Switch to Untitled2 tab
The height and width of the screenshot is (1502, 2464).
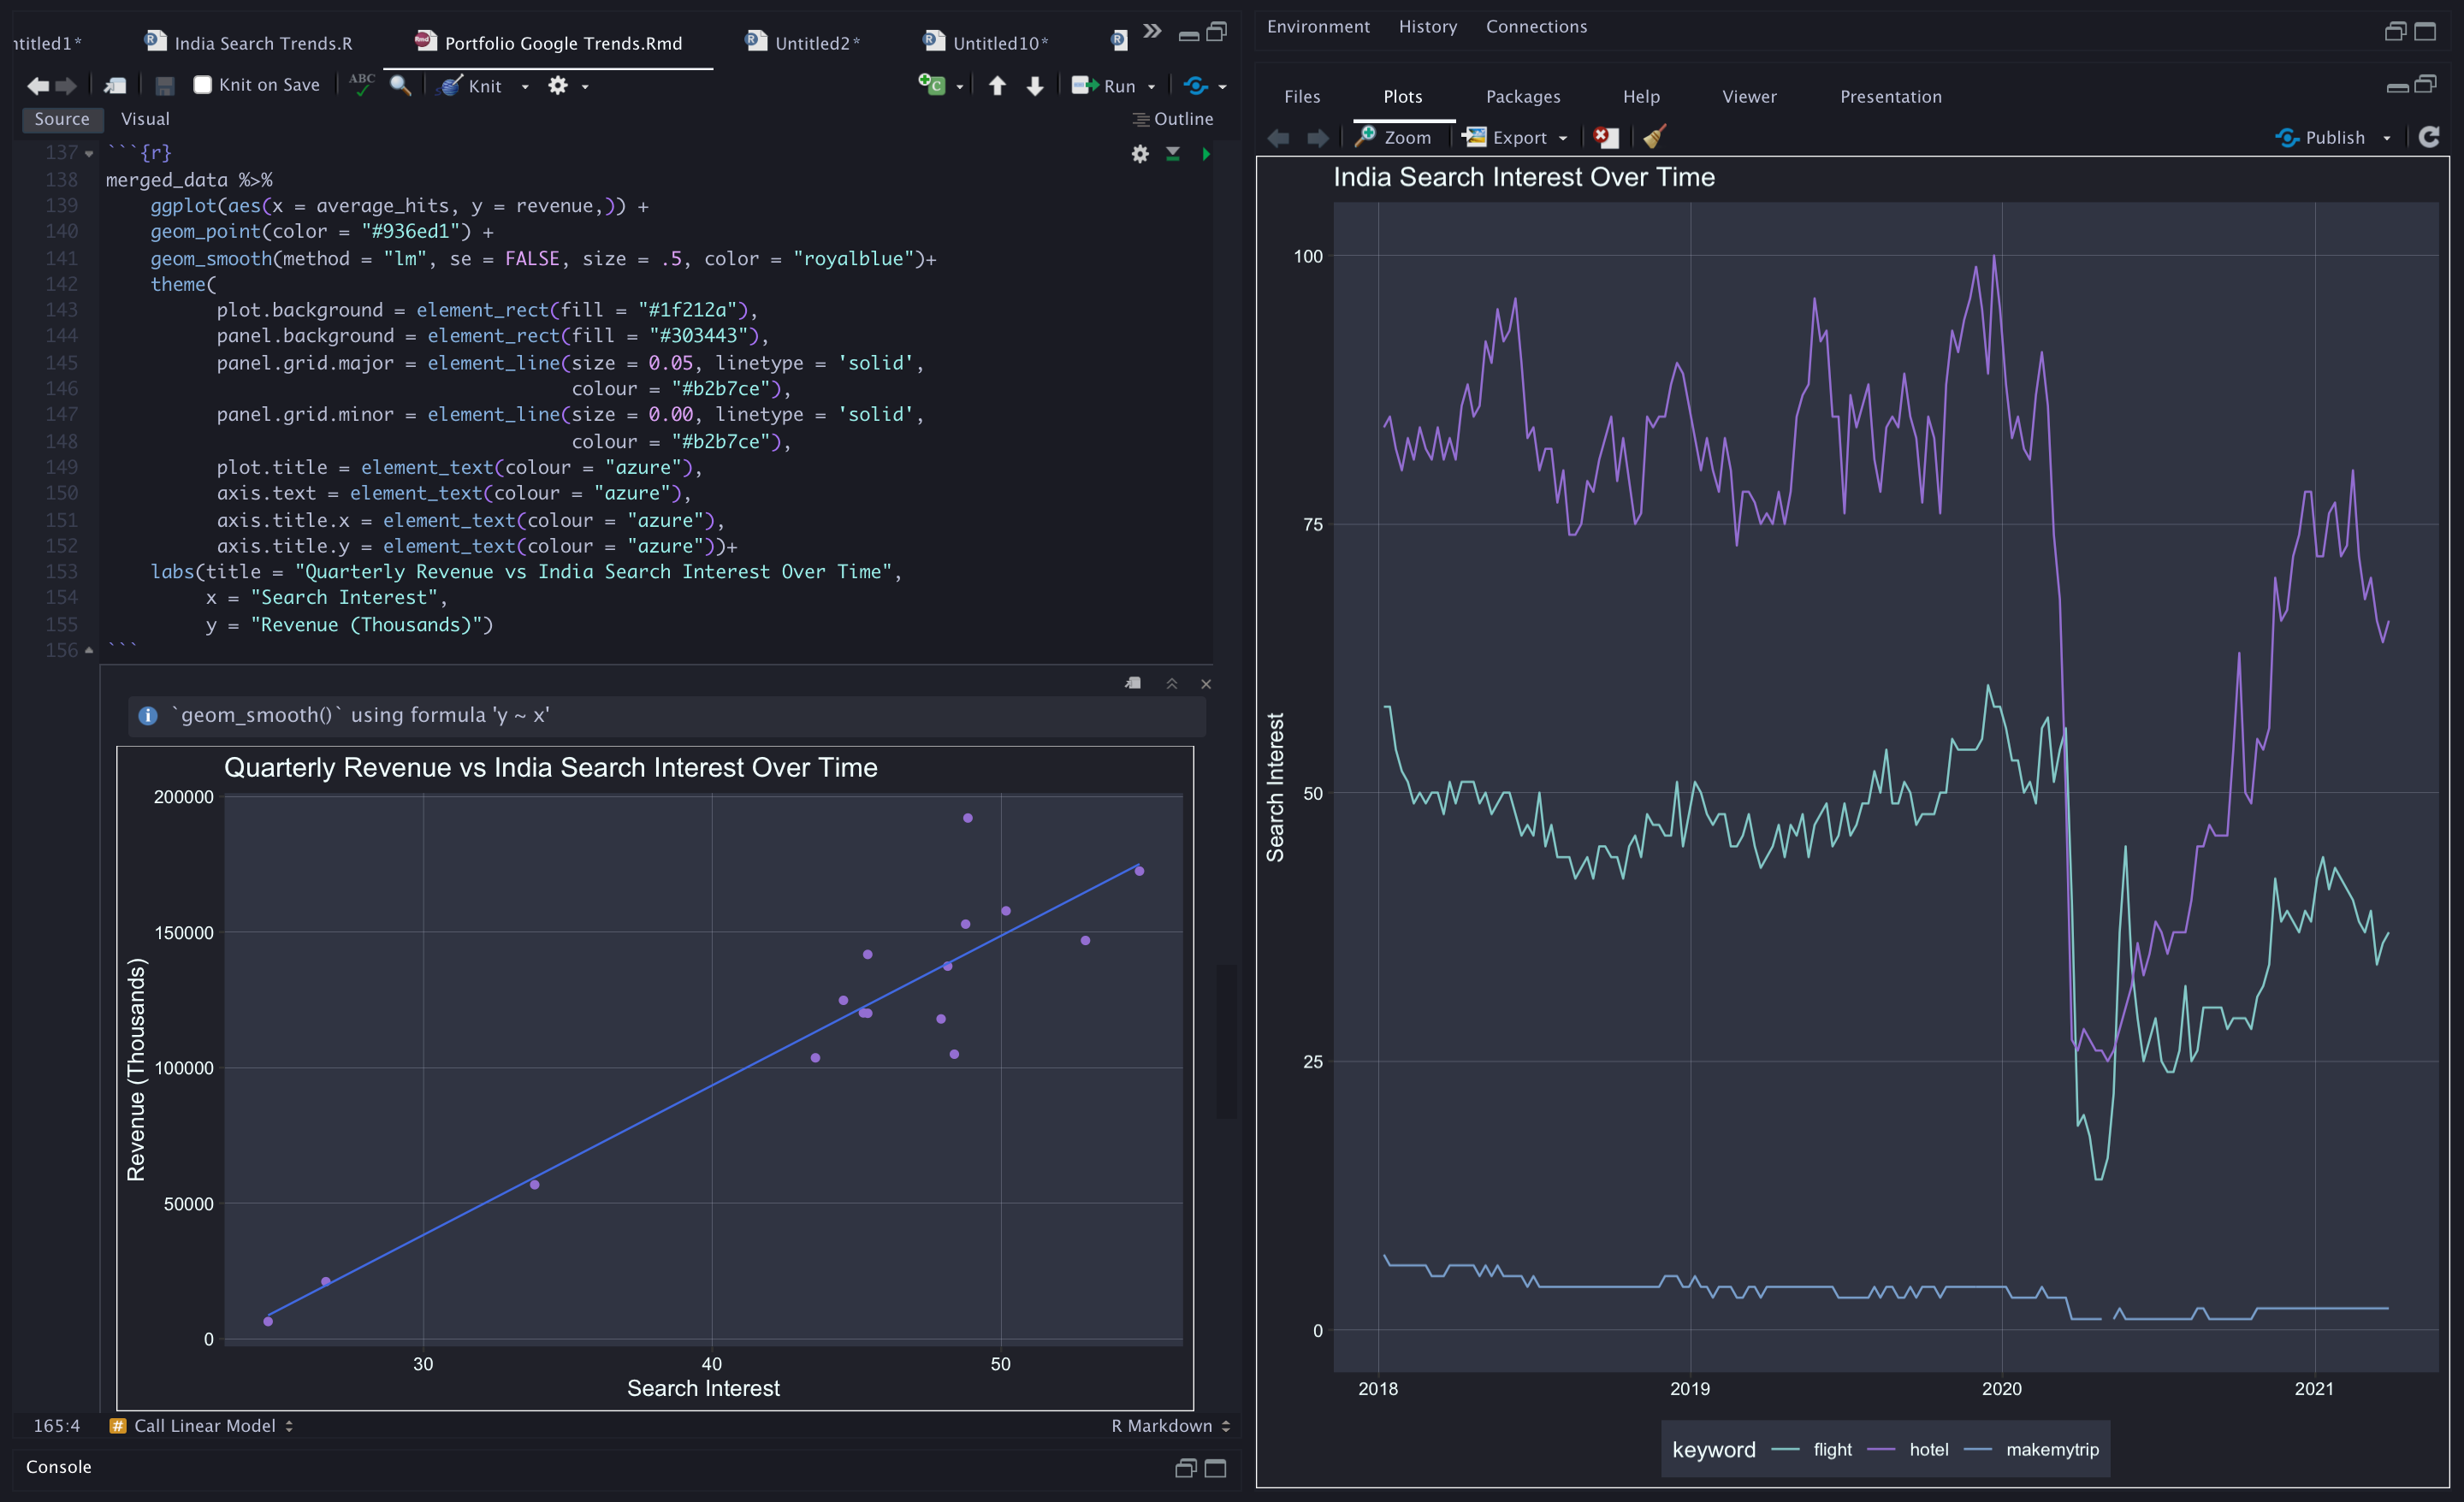803,43
